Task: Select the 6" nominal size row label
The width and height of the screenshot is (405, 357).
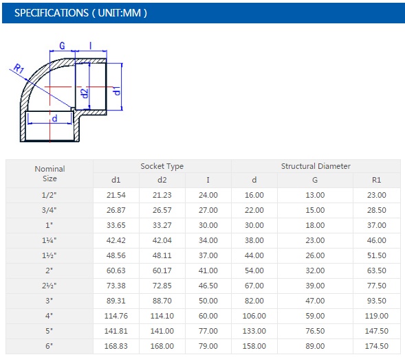Action: tap(49, 346)
